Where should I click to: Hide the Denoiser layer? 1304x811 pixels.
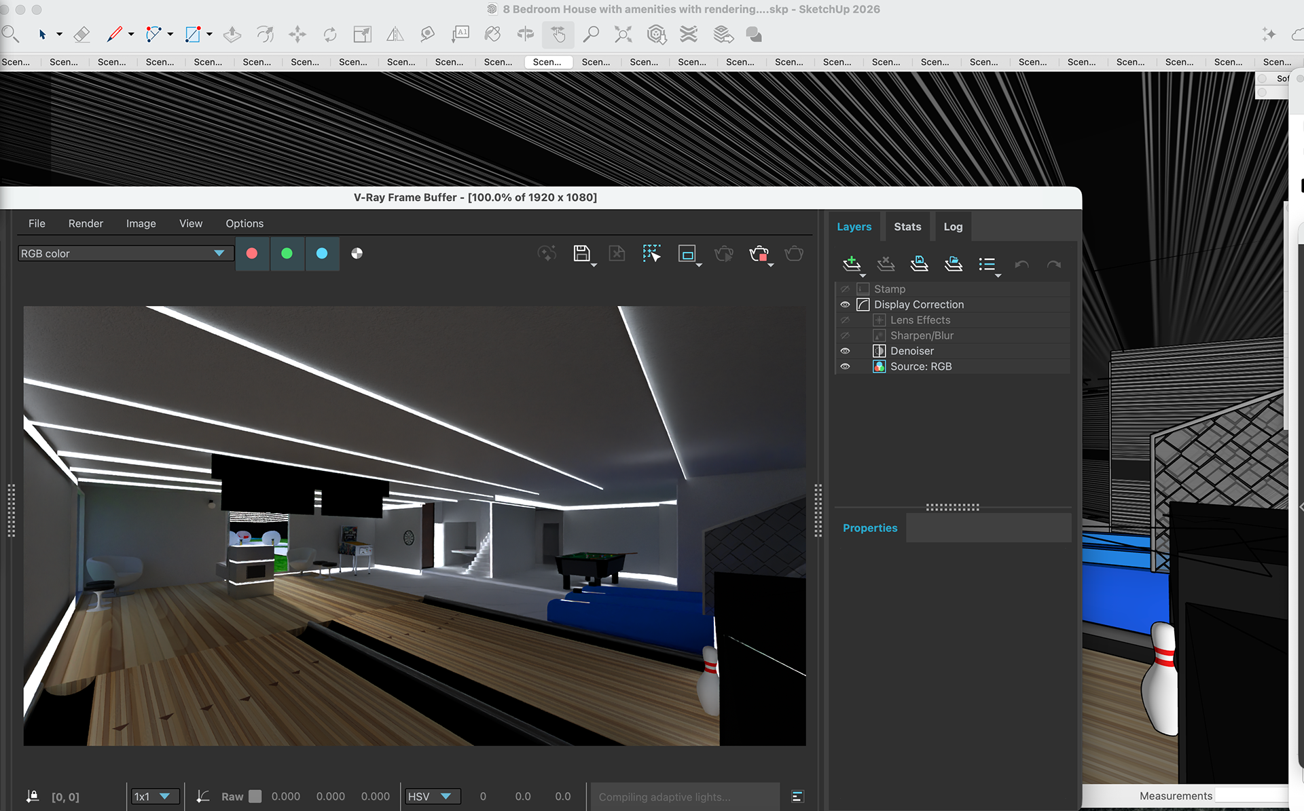[845, 351]
